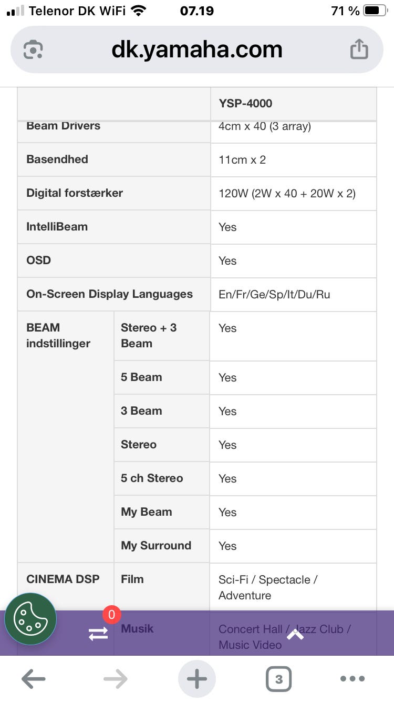Expand the purple compare bar chevron
Image resolution: width=394 pixels, height=702 pixels.
pyautogui.click(x=295, y=635)
